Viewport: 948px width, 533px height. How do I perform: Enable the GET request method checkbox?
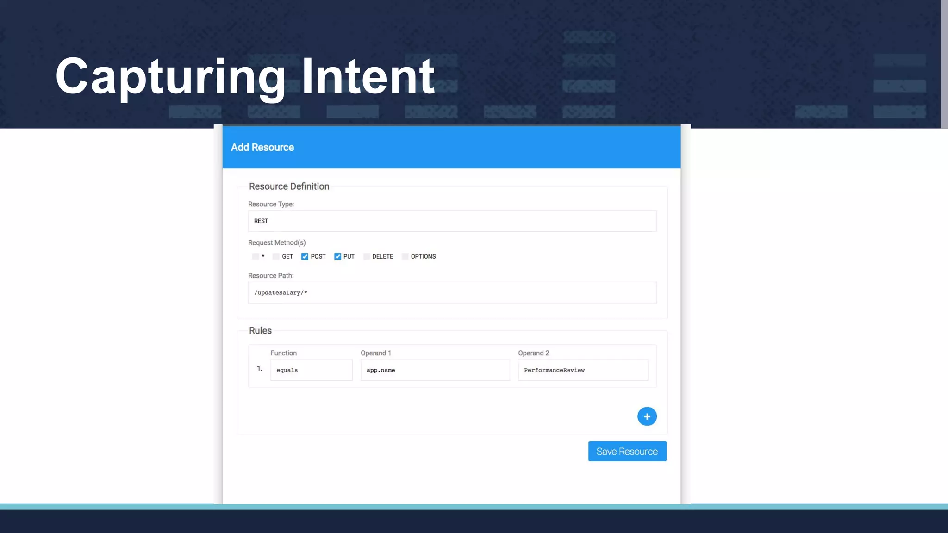pyautogui.click(x=276, y=256)
